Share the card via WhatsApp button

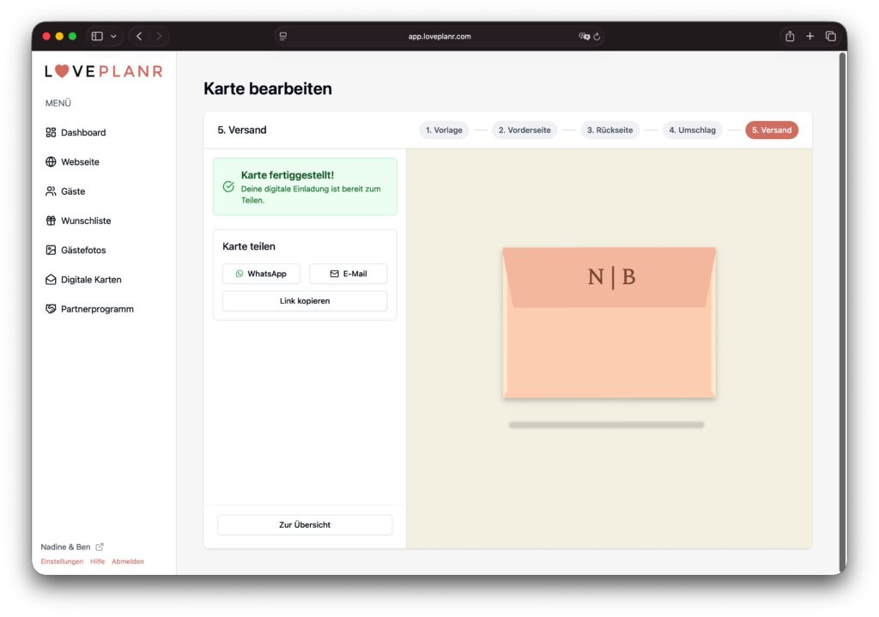261,274
